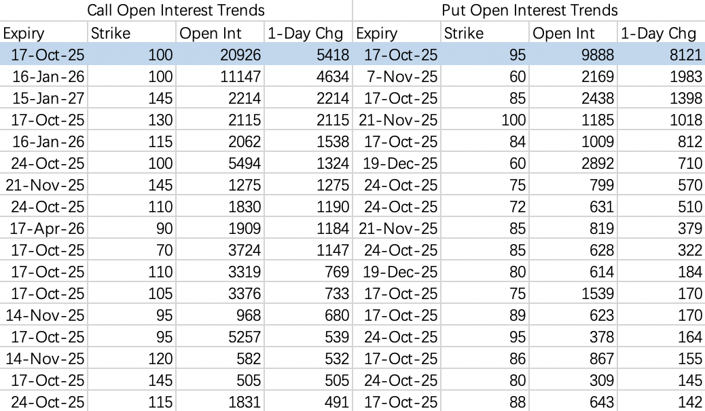Screen dimensions: 705x411
Task: Click the Call Open Interest Trends header
Action: tap(177, 10)
